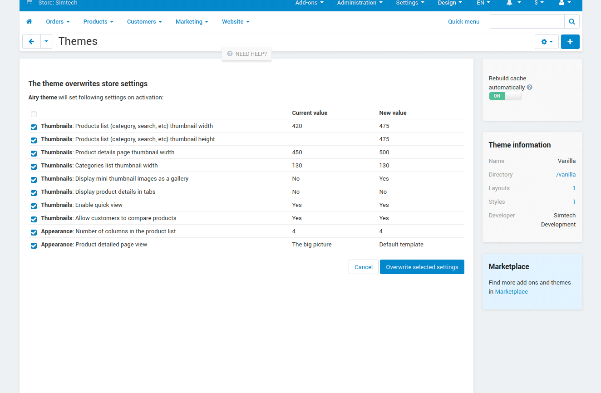Uncheck the Enable quick view setting row
Screen dimensions: 601x393
[34, 206]
